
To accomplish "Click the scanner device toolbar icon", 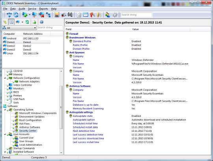I will click(x=64, y=15).
